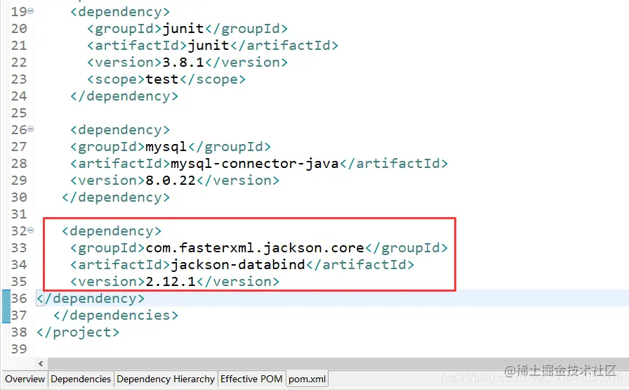Click the closing dependencies tag on line 37
The image size is (629, 390).
[x=116, y=316]
